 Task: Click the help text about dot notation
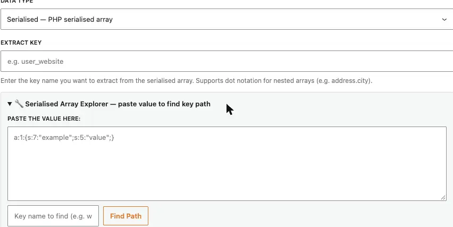(x=186, y=81)
